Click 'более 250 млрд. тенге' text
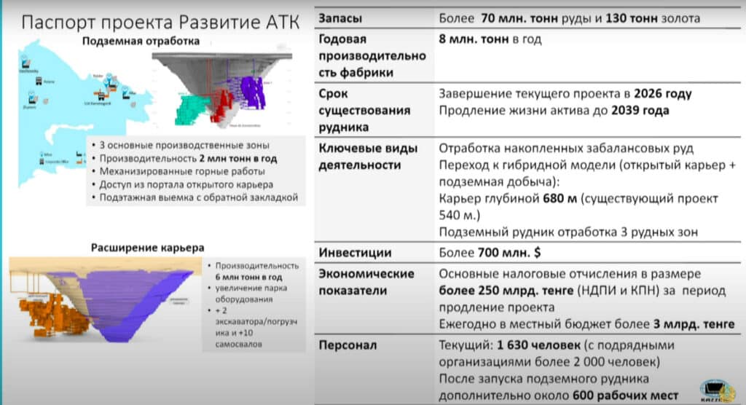 pos(506,291)
